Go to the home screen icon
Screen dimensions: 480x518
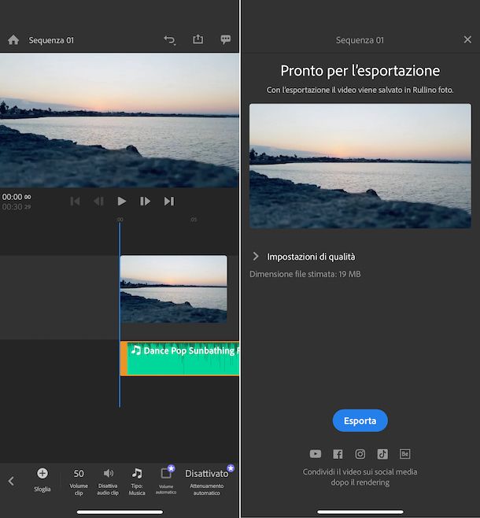coord(13,40)
